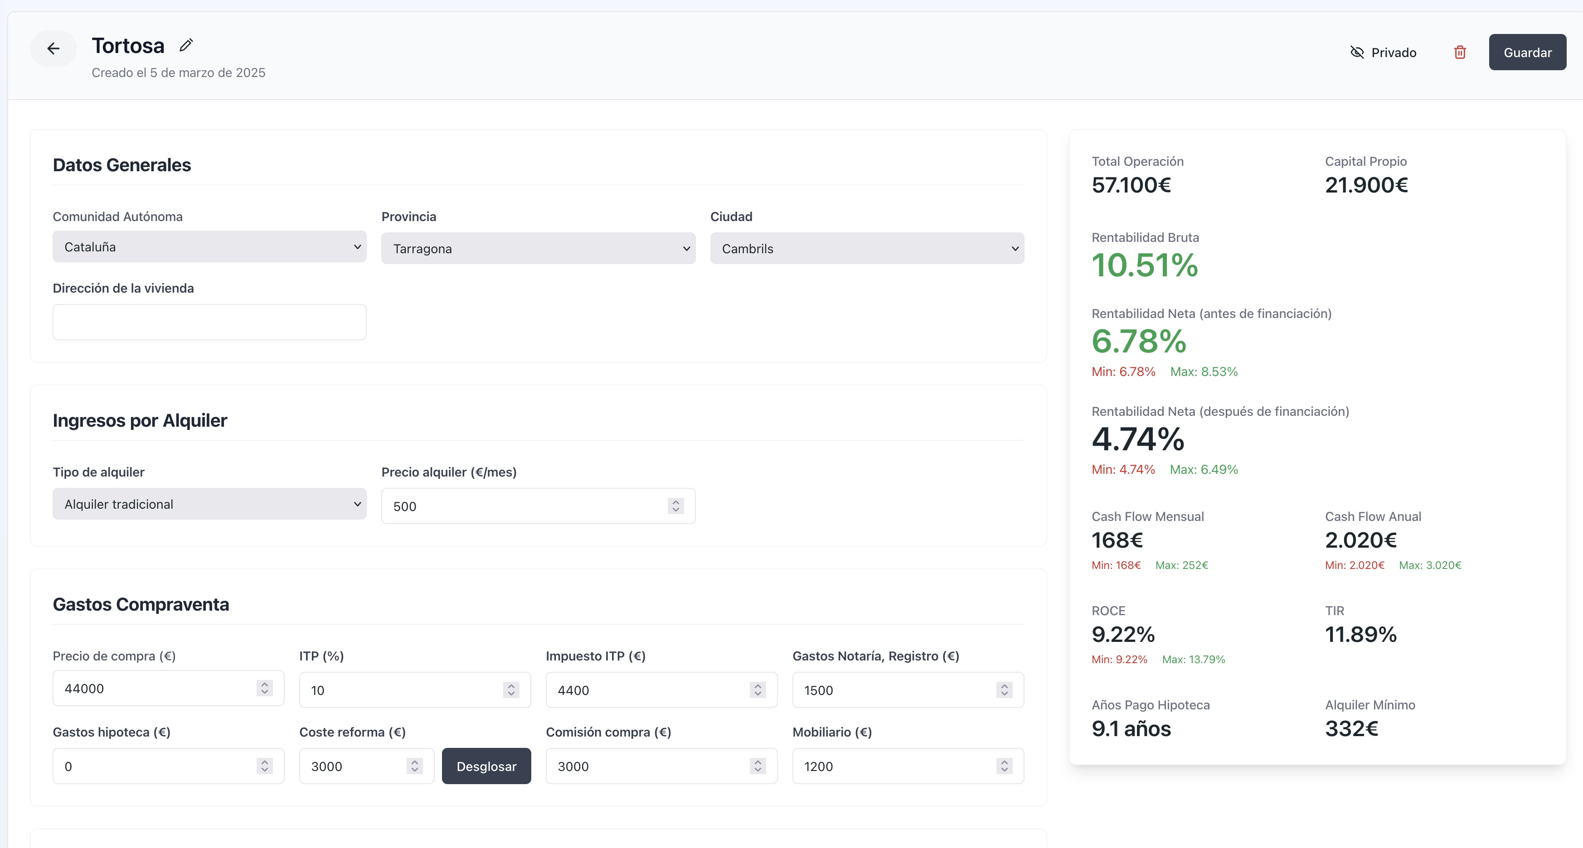This screenshot has width=1583, height=848.
Task: Expand the Ciudad dropdown showing Cambrils
Action: (x=866, y=248)
